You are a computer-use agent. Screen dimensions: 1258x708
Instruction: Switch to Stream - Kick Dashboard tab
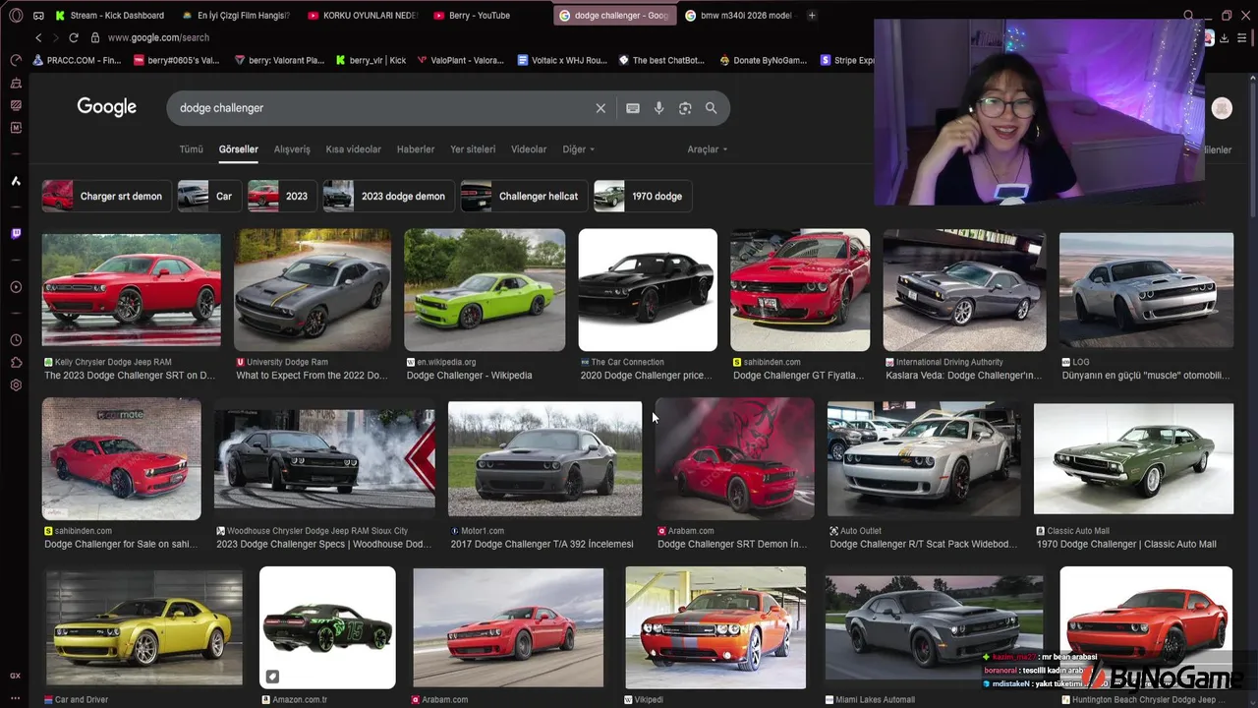tap(110, 16)
